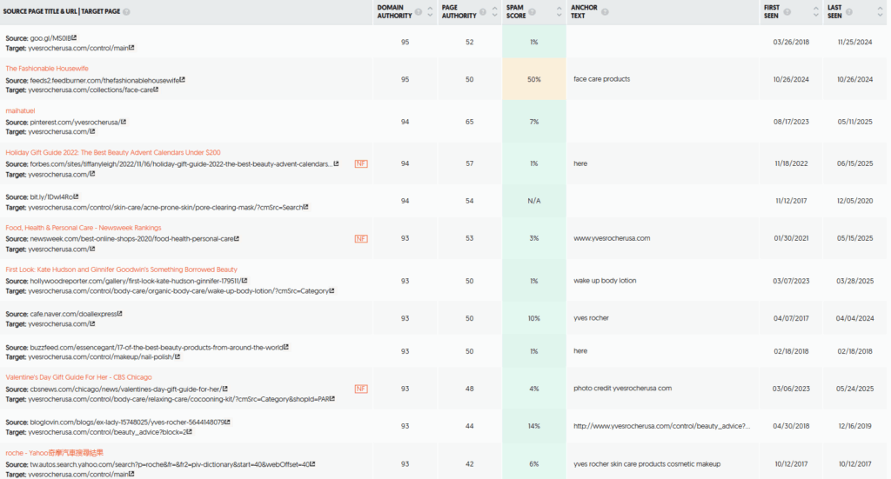Open external link icon for pore-clearing-mask target URL

[x=305, y=207]
